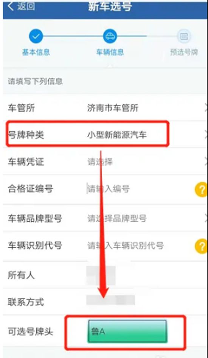Click the 预选号牌 plate step icon
The image size is (208, 358).
click(184, 36)
